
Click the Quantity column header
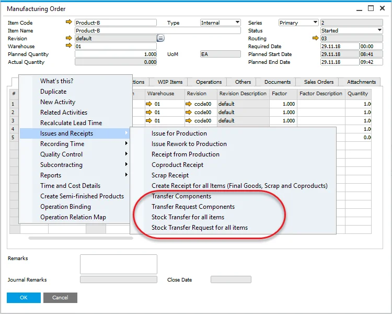coord(358,93)
